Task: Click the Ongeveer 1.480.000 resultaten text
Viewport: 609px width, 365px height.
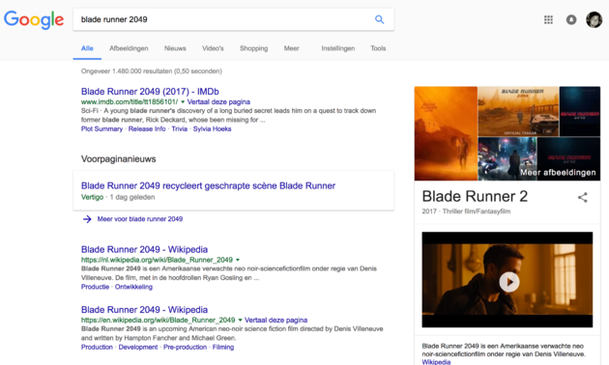Action: tap(152, 71)
